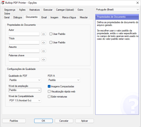Viewport: 141px width, 127px height.
Task: Select the Documento tab
Action: click(32, 17)
